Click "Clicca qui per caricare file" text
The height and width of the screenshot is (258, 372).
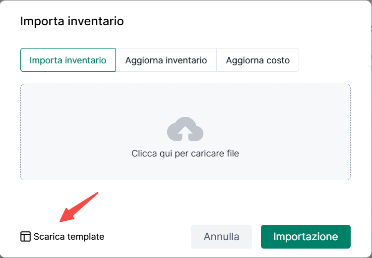tap(185, 154)
